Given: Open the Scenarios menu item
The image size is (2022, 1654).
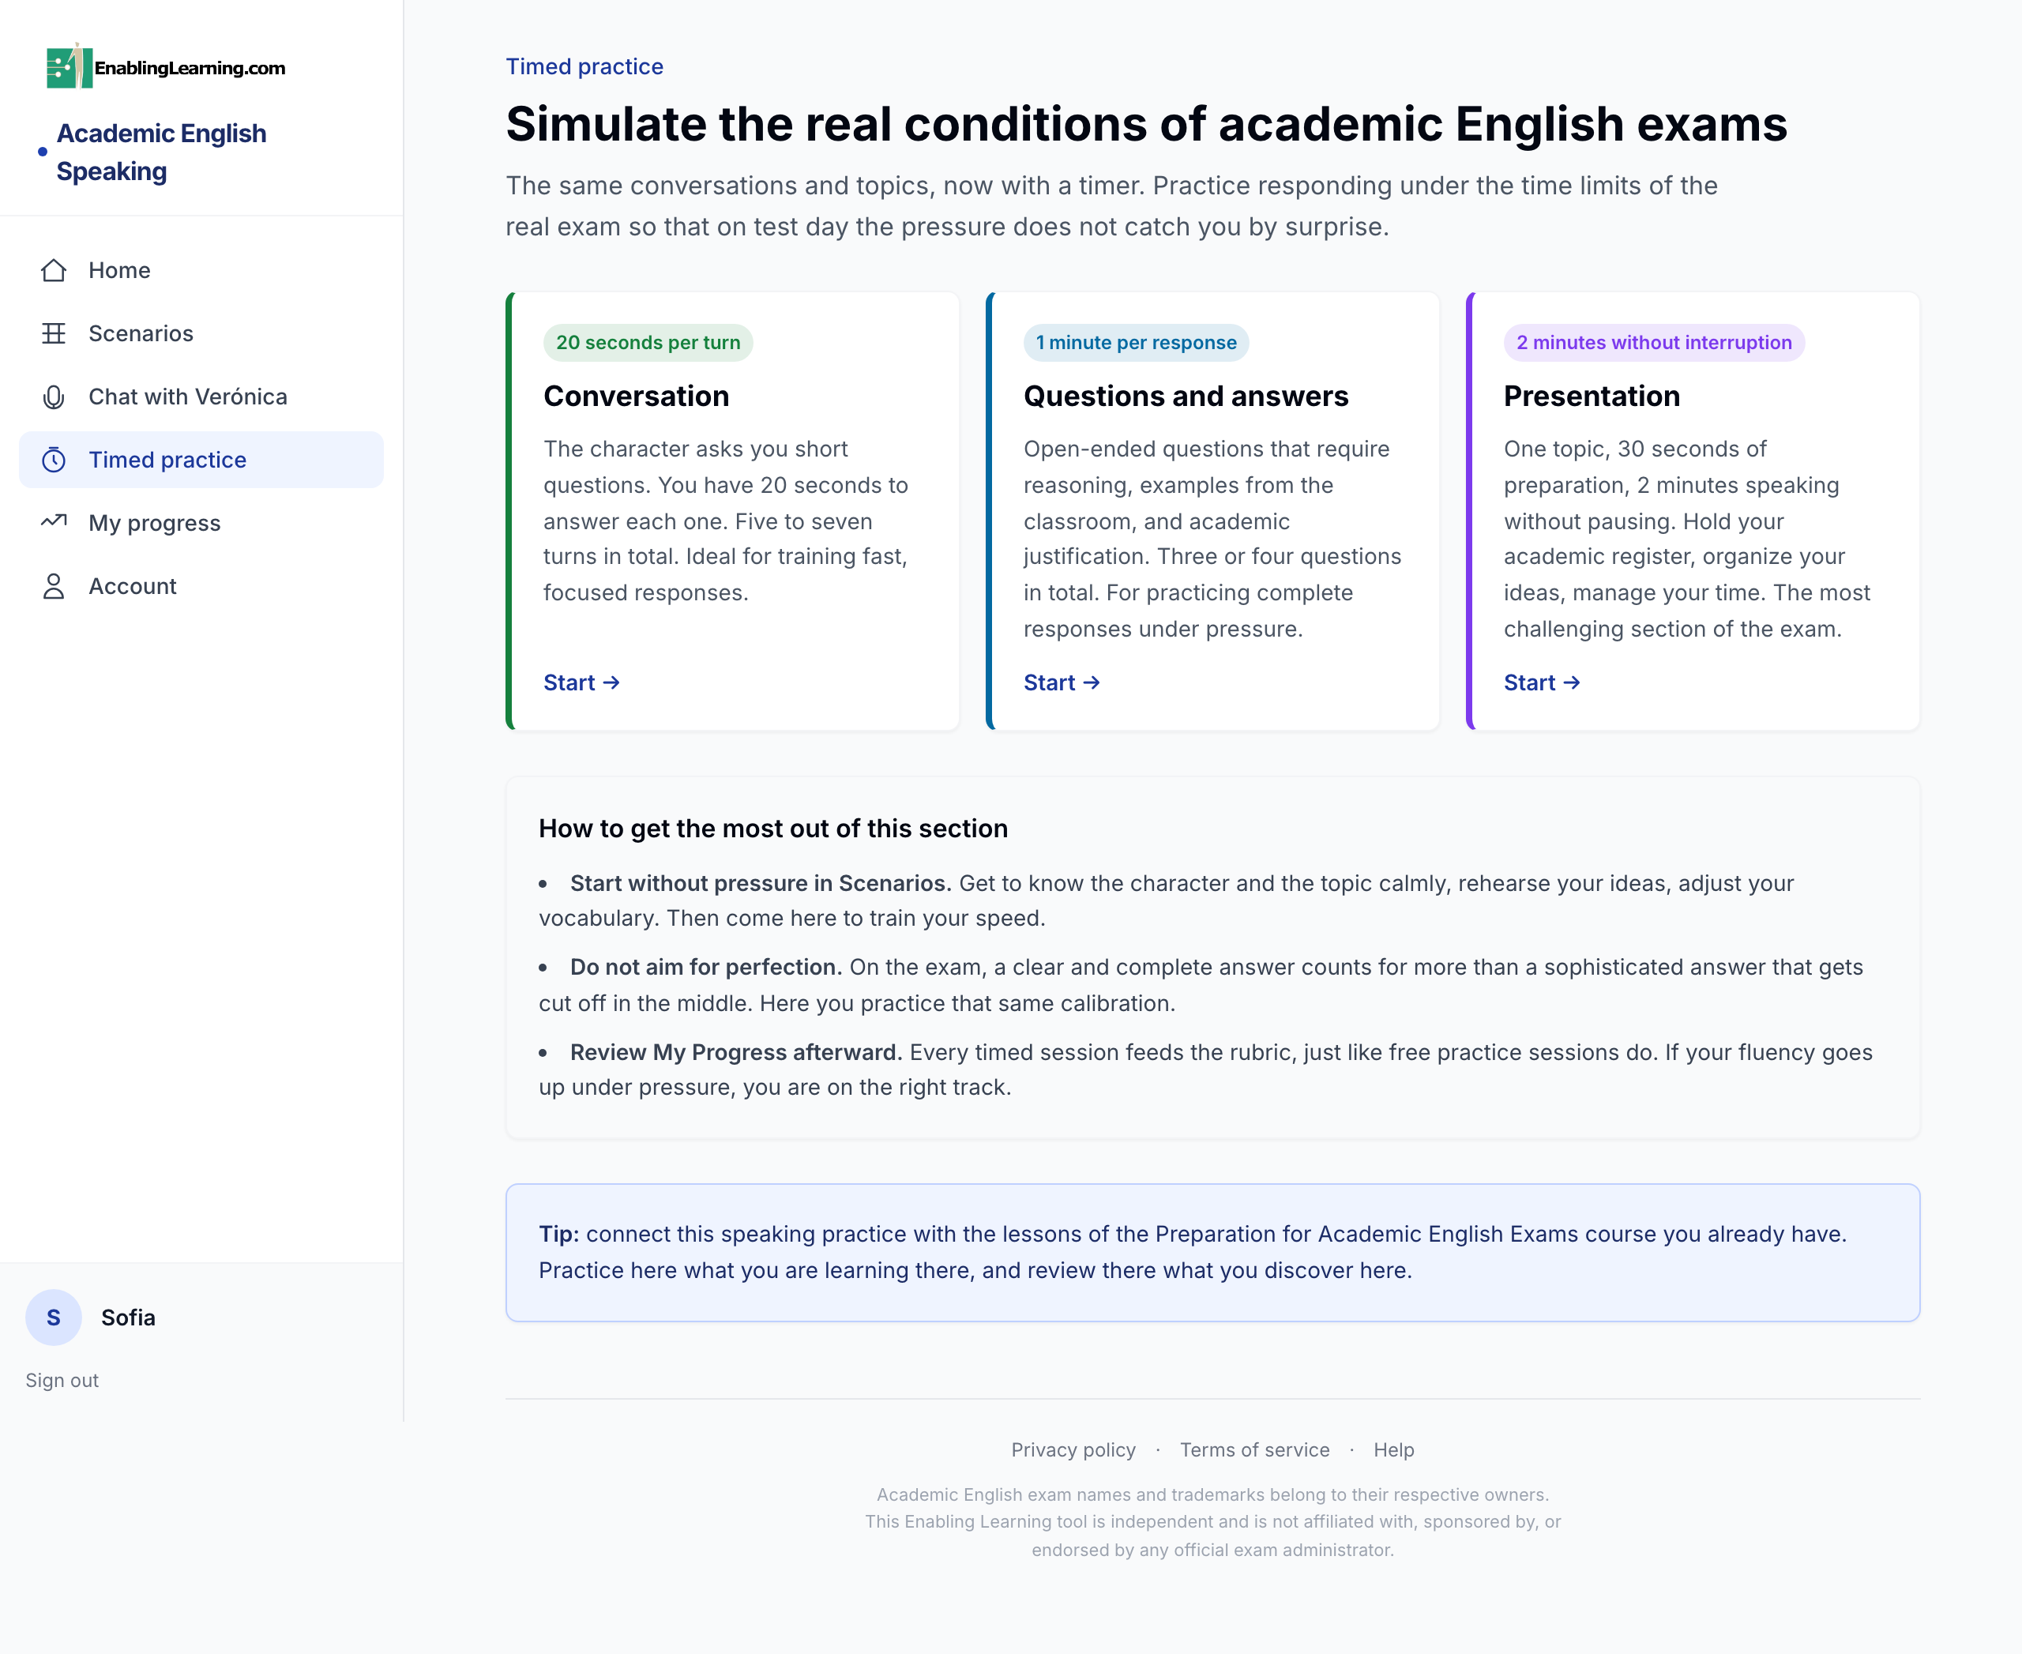Looking at the screenshot, I should [201, 333].
